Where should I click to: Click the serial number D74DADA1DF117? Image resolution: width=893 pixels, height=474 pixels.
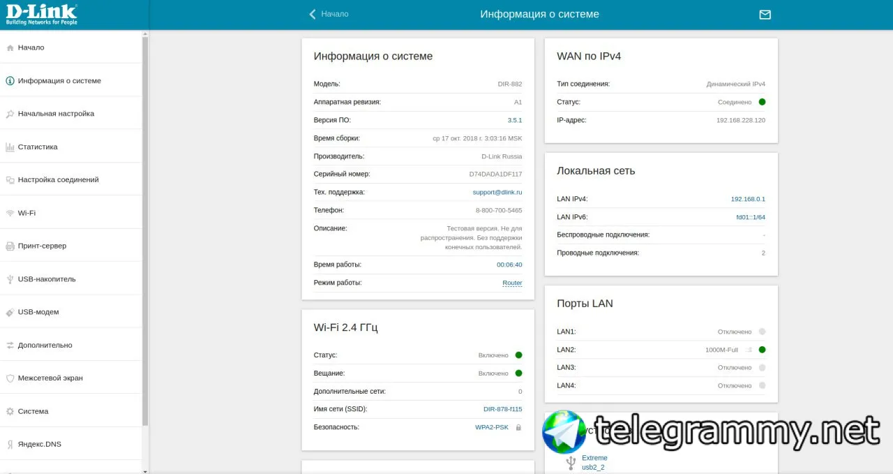click(495, 174)
